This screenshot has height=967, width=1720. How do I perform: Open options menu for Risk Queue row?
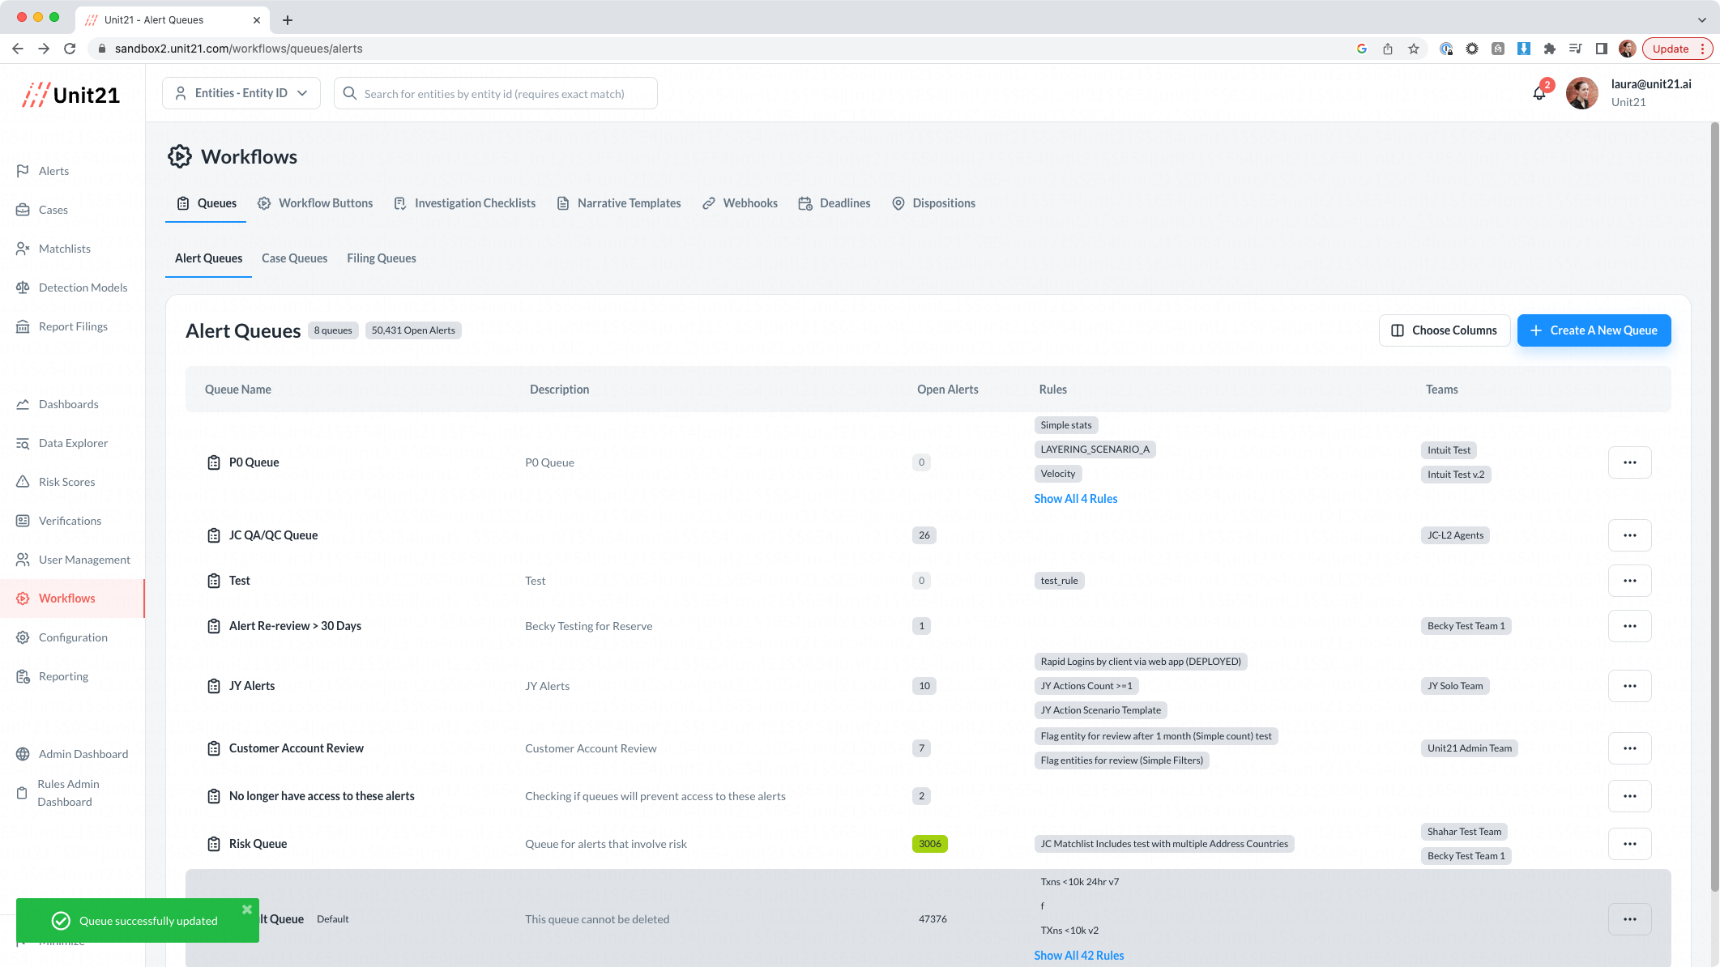1629,844
